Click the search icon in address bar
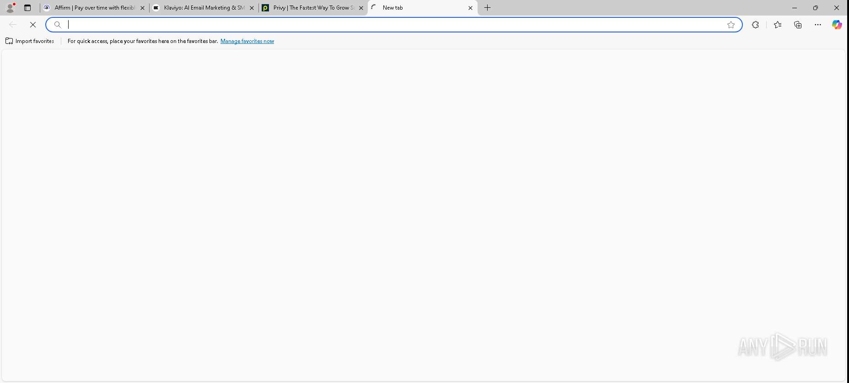 click(58, 25)
